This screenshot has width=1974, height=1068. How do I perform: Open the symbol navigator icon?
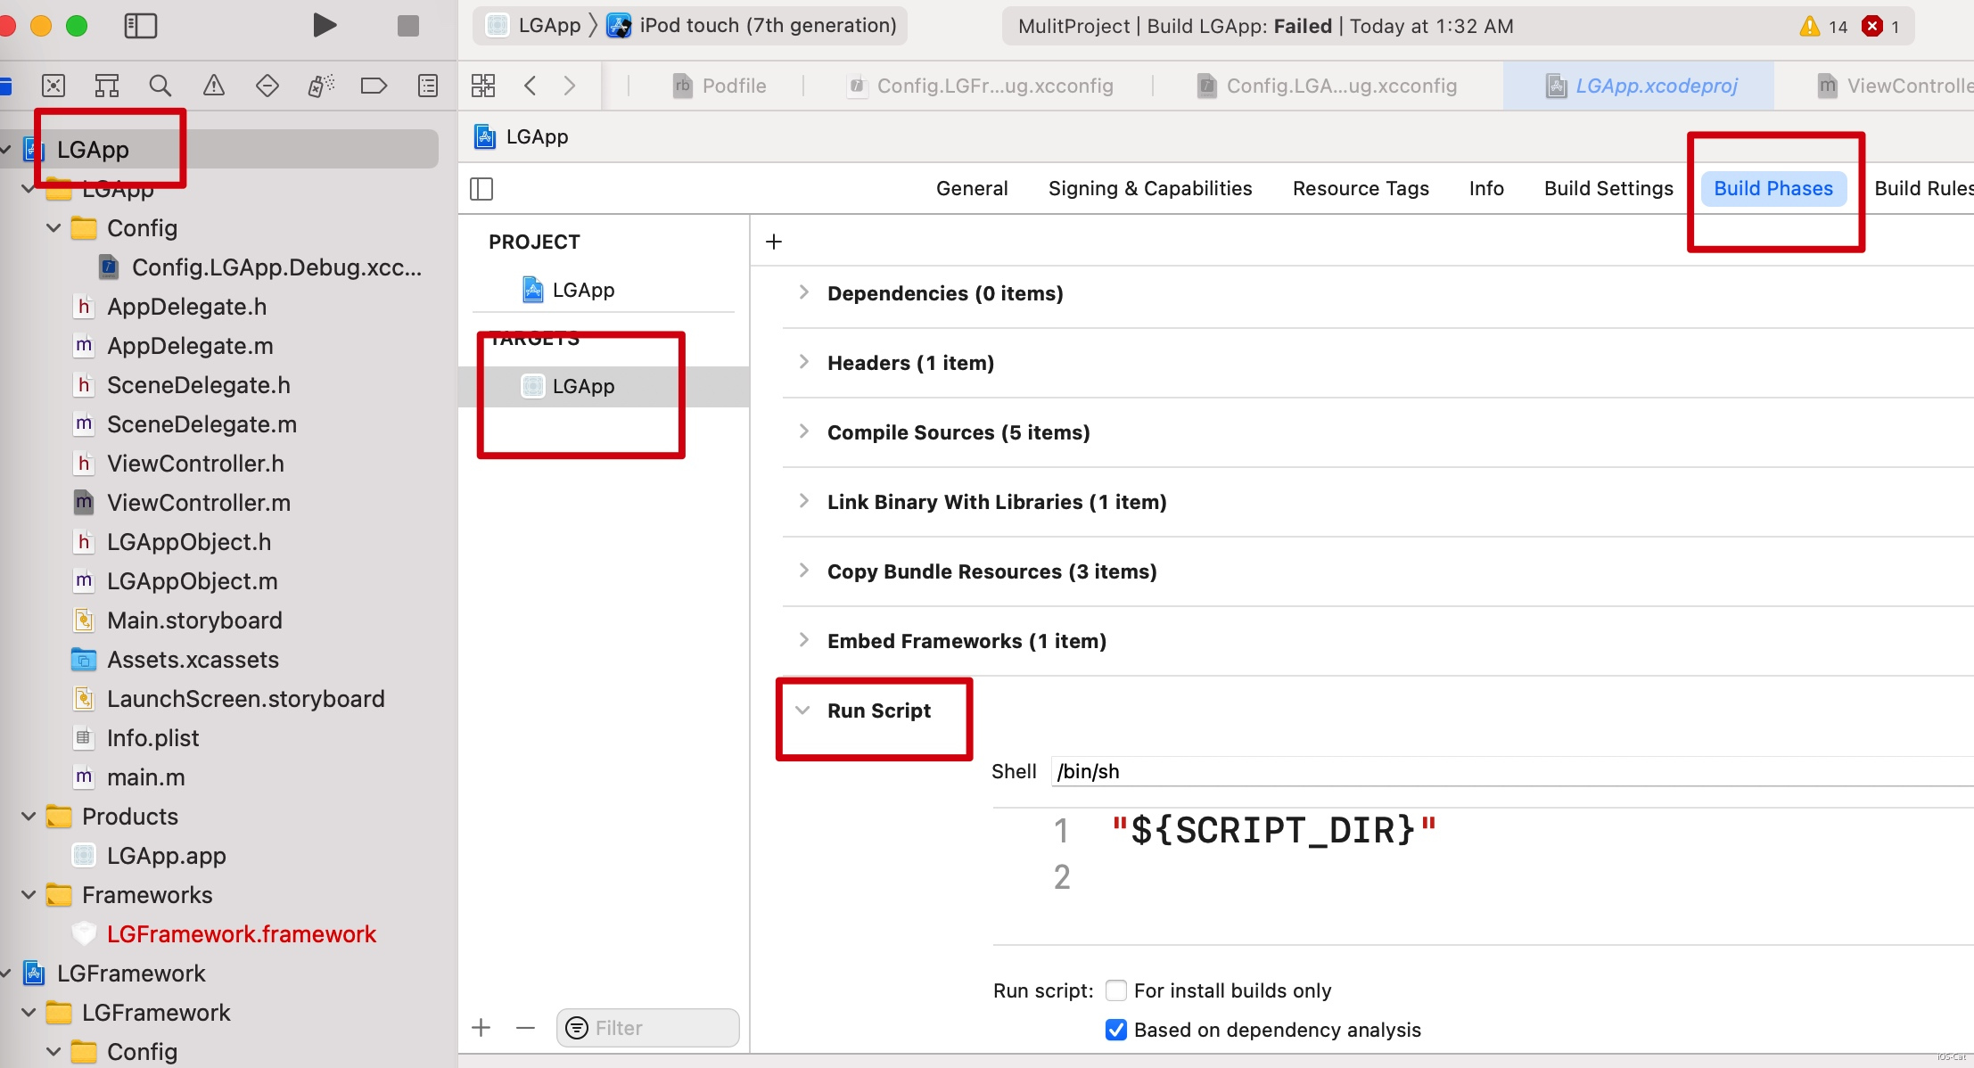[107, 86]
